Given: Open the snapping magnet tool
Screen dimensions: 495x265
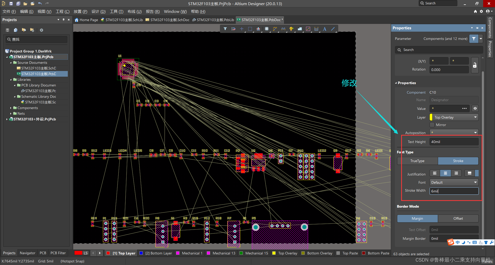Looking at the screenshot, I should [233, 29].
